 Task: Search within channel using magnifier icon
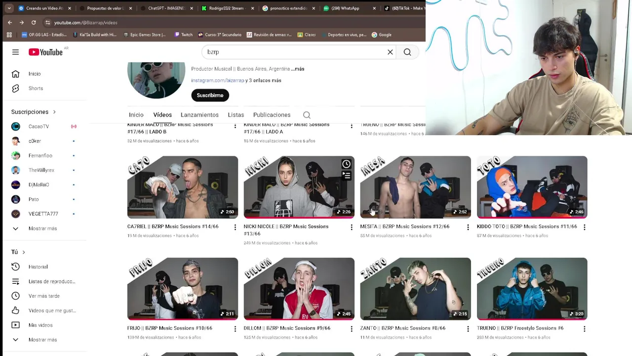point(307,115)
